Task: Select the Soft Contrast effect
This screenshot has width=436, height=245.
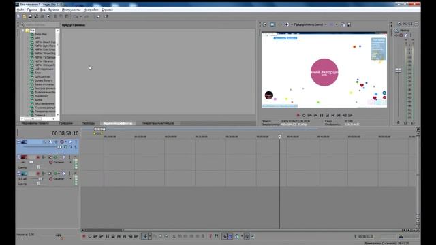Action: [42, 77]
